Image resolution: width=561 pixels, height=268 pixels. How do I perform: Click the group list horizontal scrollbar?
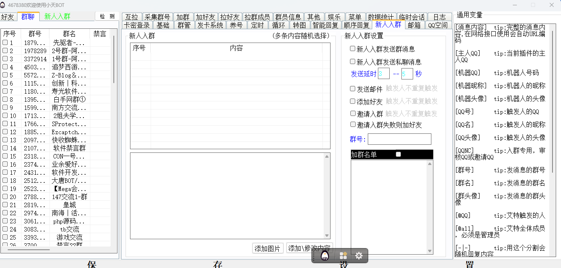(28, 250)
